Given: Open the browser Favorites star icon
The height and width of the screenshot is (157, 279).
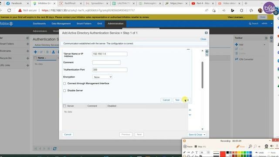Looking at the screenshot, I should click(251, 10).
